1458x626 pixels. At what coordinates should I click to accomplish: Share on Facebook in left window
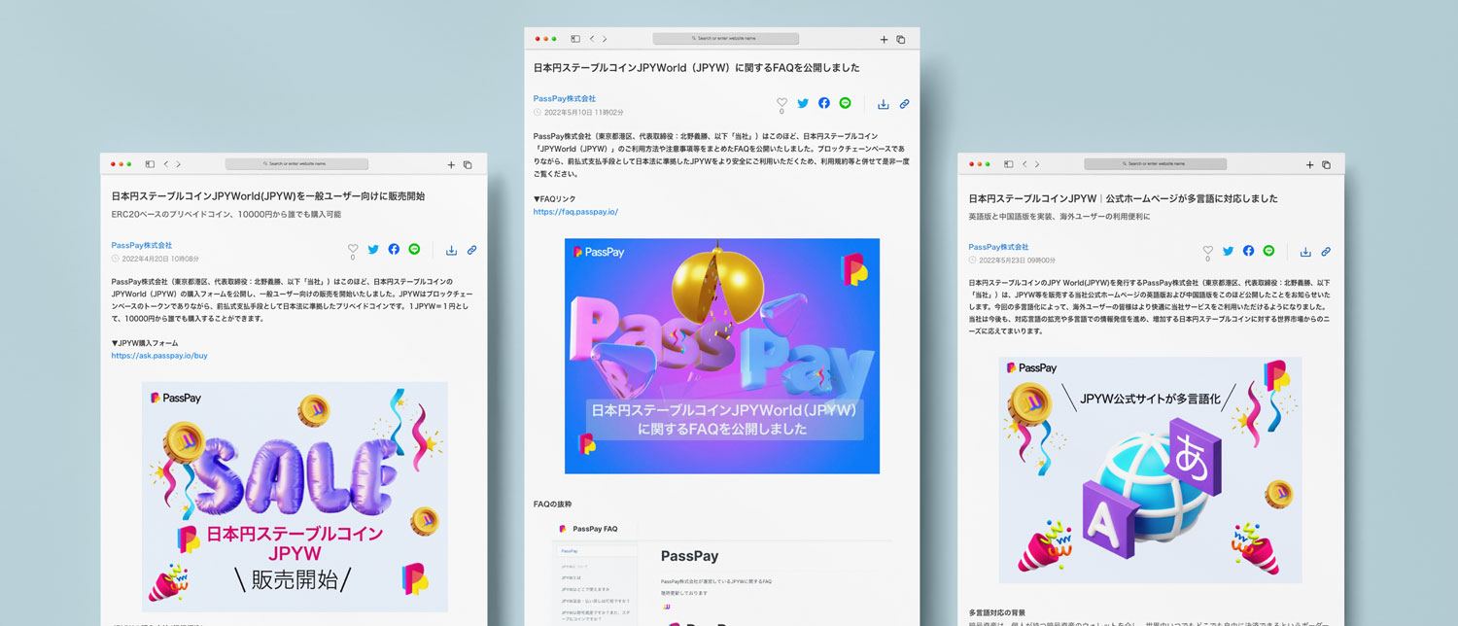point(394,250)
